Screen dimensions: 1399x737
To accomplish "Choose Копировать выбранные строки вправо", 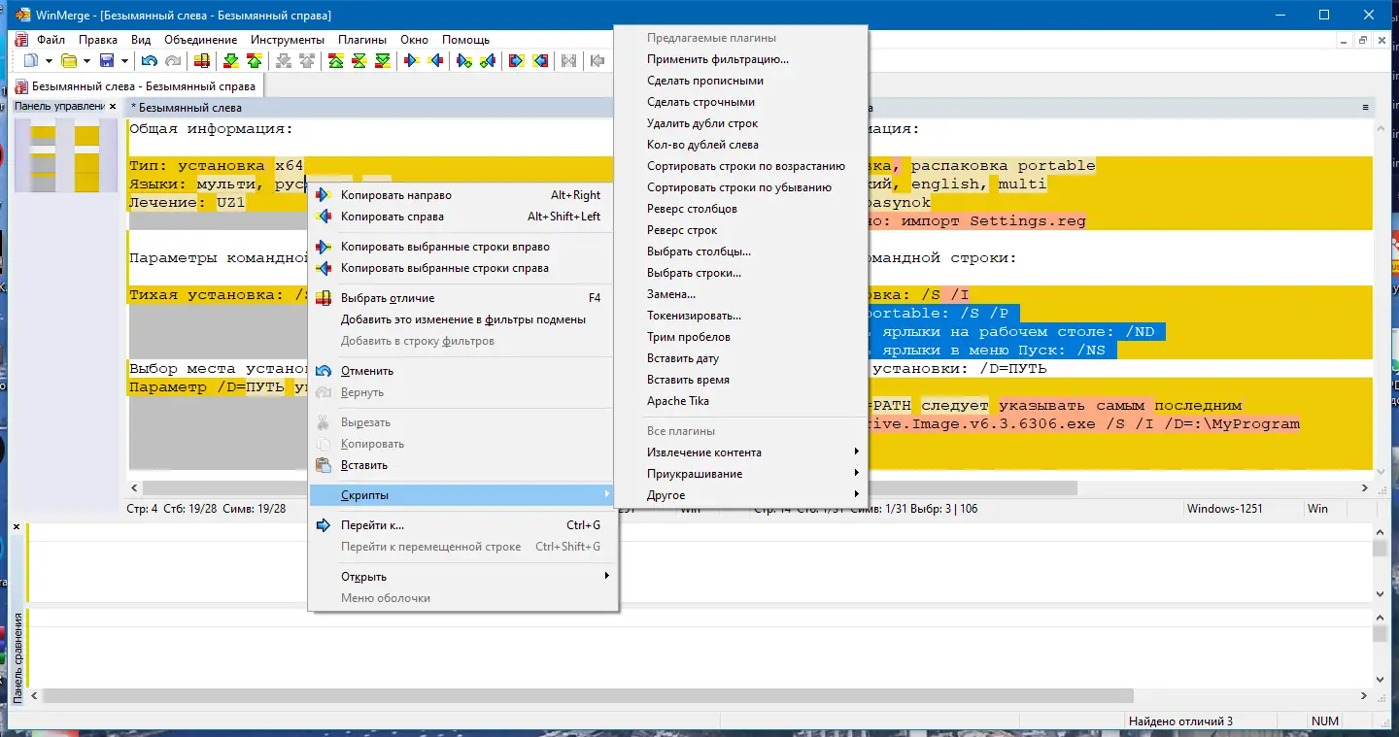I will (462, 247).
